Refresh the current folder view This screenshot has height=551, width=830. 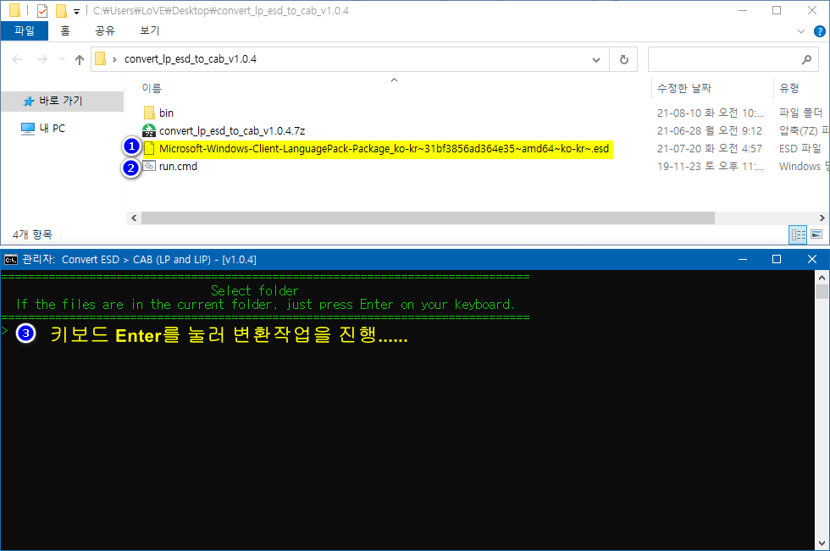(x=623, y=60)
